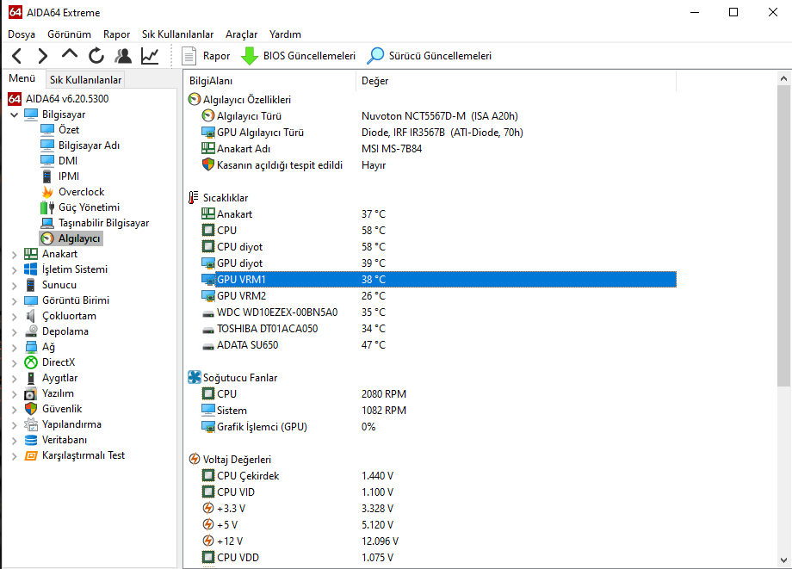Expand the DirectX tree node
The height and width of the screenshot is (569, 792).
tap(14, 363)
